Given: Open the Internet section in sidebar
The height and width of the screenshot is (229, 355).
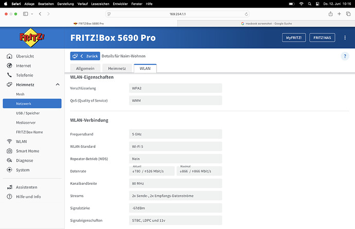Looking at the screenshot, I should click(23, 66).
